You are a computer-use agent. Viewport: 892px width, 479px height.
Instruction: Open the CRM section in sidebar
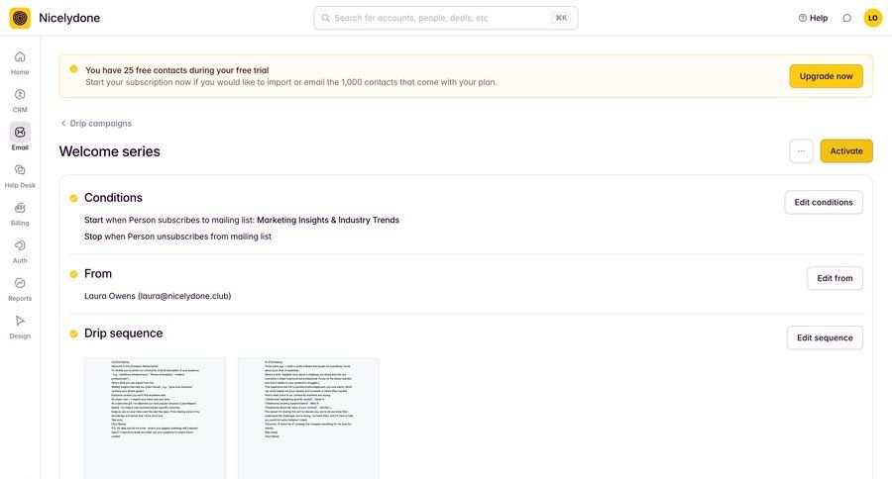pyautogui.click(x=20, y=101)
